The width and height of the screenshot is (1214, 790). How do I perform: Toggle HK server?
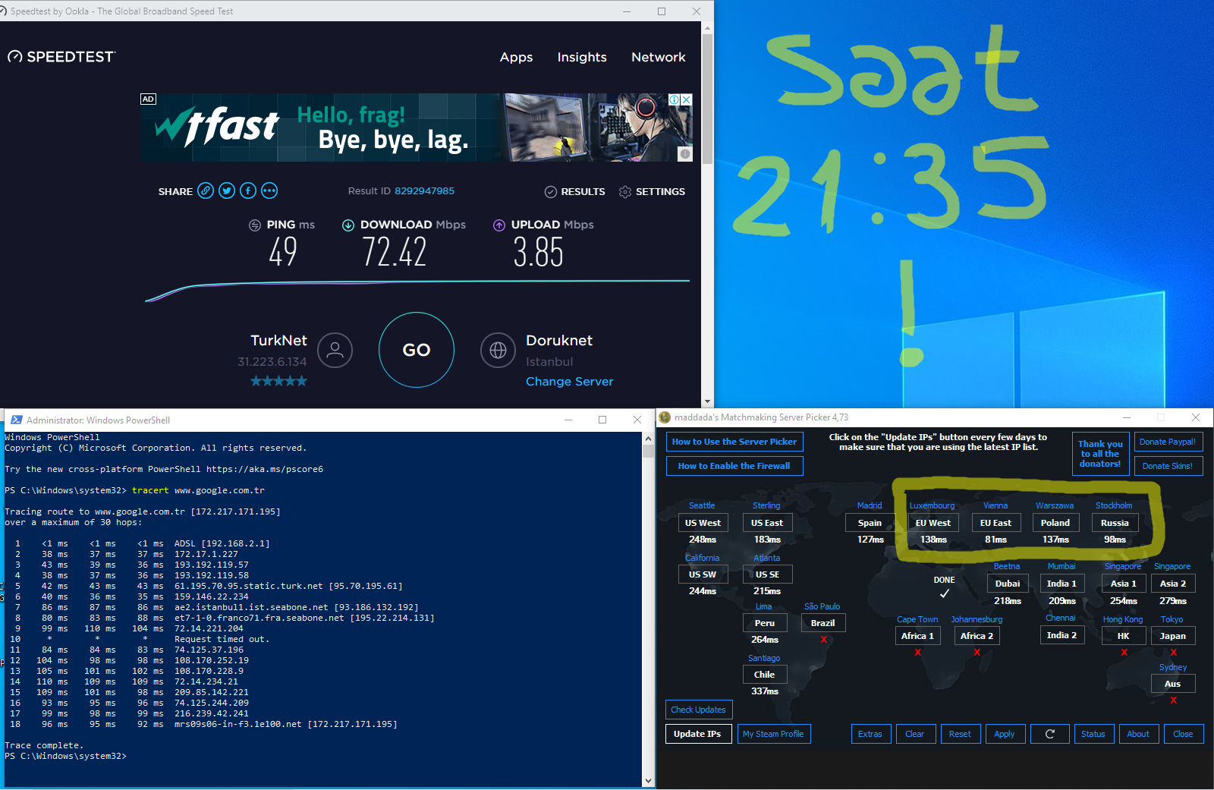tap(1124, 636)
